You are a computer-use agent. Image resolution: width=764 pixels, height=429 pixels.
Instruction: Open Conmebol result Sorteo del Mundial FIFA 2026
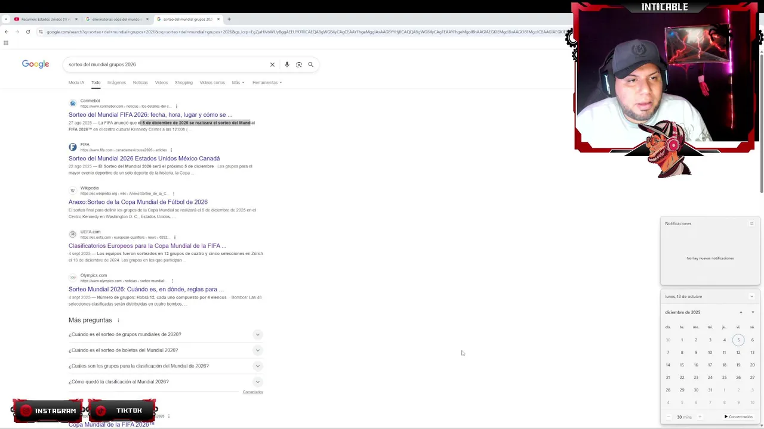(150, 114)
